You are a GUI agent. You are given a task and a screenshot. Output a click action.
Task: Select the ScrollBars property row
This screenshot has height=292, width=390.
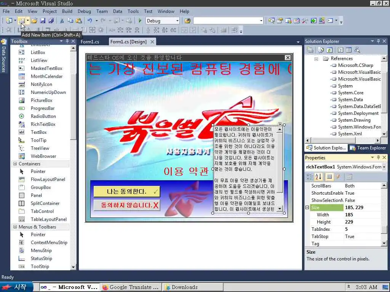pos(343,186)
